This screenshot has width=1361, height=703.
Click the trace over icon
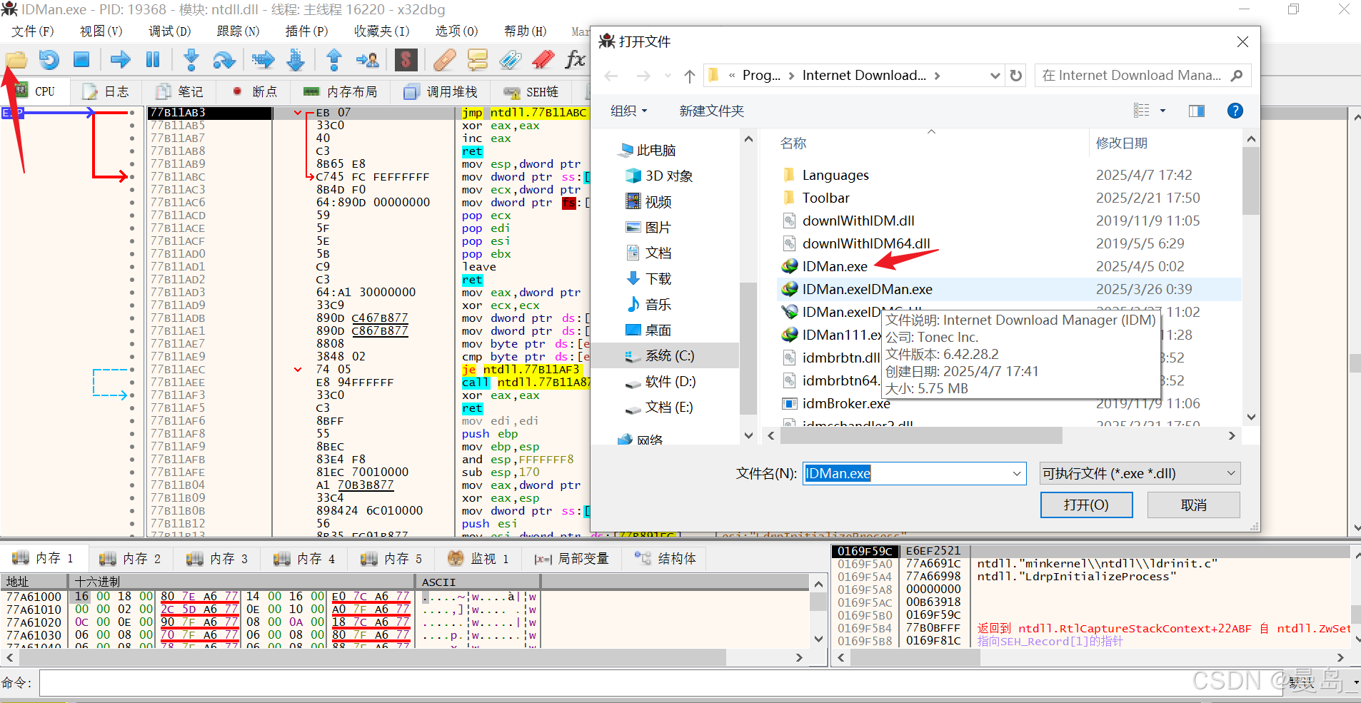296,59
